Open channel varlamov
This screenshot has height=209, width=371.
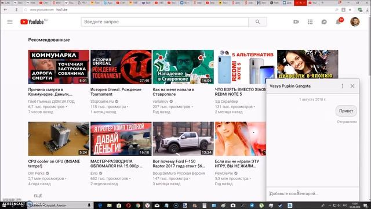(x=161, y=102)
